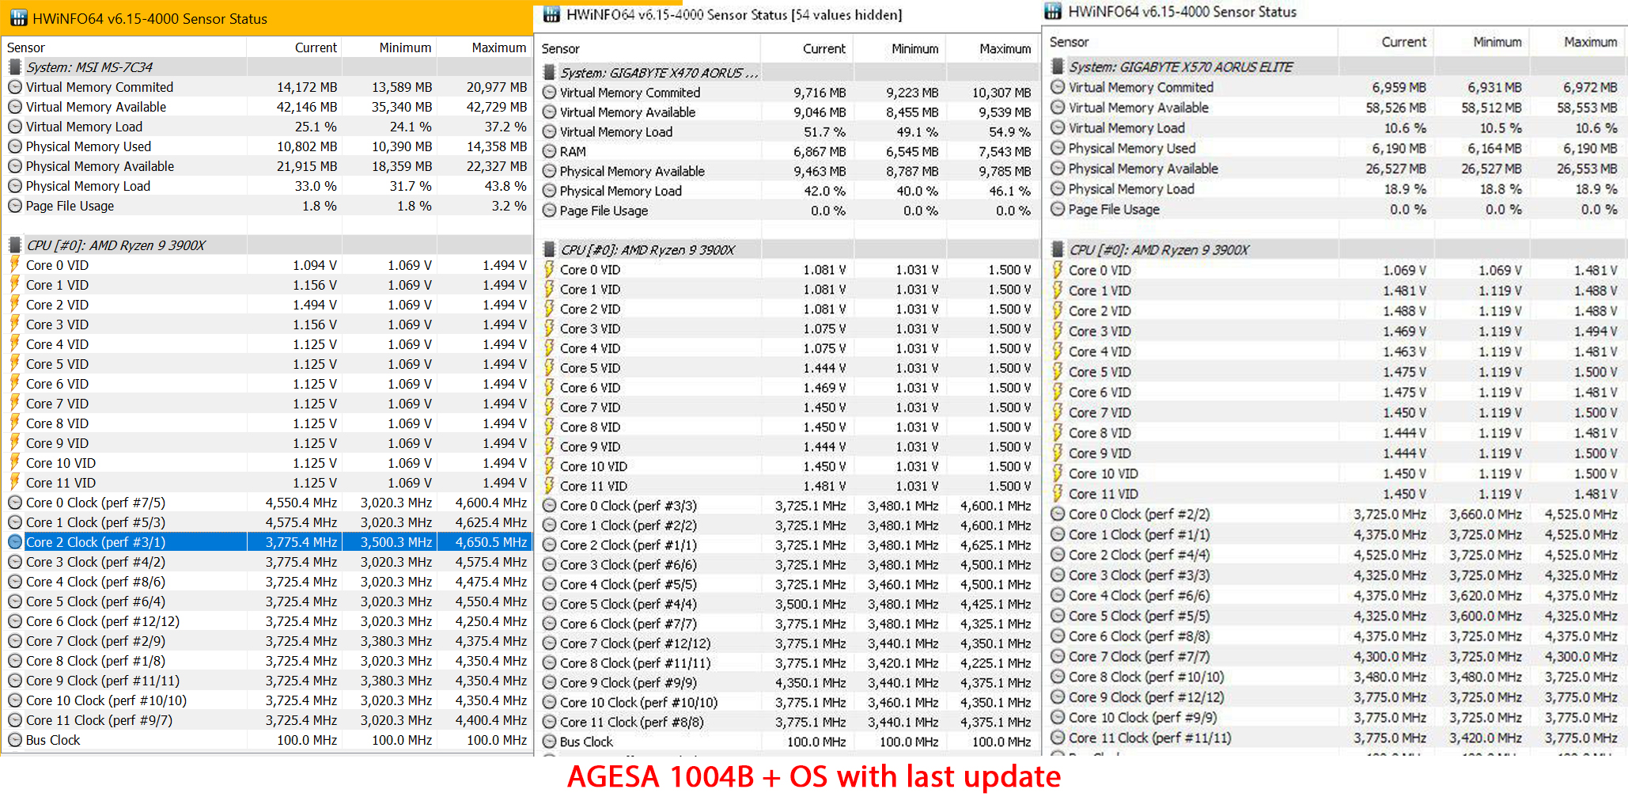This screenshot has width=1628, height=812.
Task: Click the HWiNFO64 icon in the '54 values hidden' title bar
Action: pos(551,14)
